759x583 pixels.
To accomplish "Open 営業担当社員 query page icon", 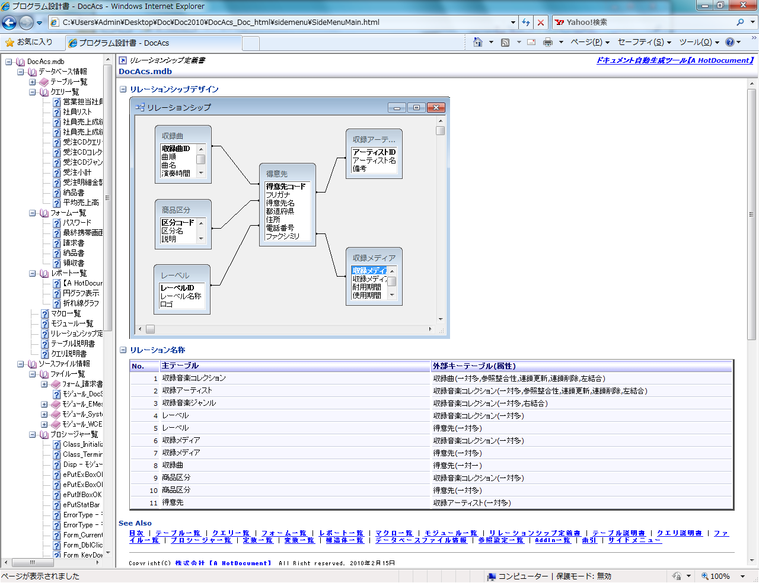I will [x=57, y=102].
